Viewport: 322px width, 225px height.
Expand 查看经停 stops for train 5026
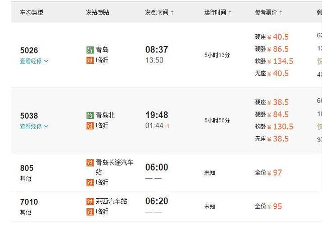pyautogui.click(x=34, y=61)
